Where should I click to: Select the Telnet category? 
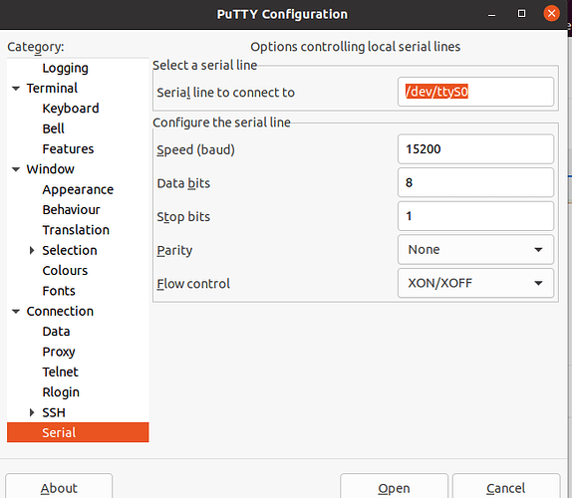[60, 372]
